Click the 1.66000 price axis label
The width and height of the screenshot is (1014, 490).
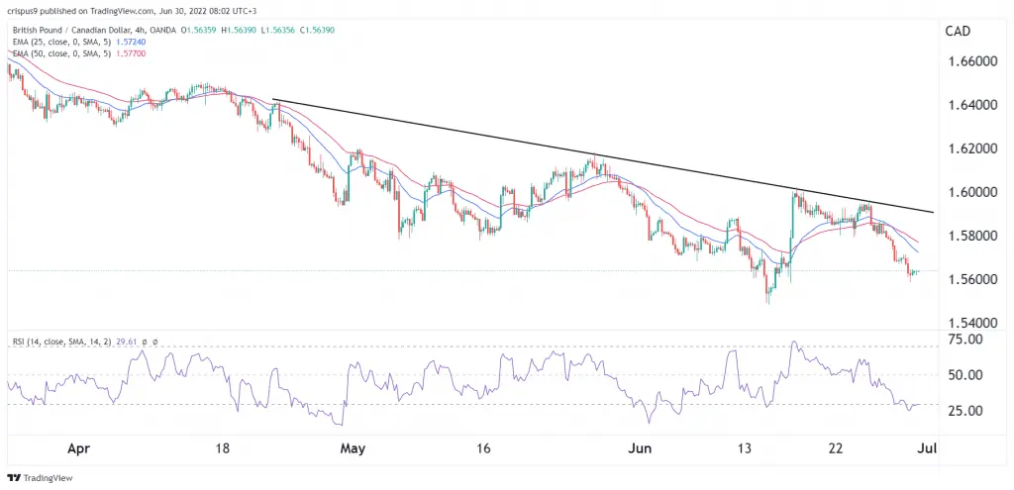coord(972,60)
